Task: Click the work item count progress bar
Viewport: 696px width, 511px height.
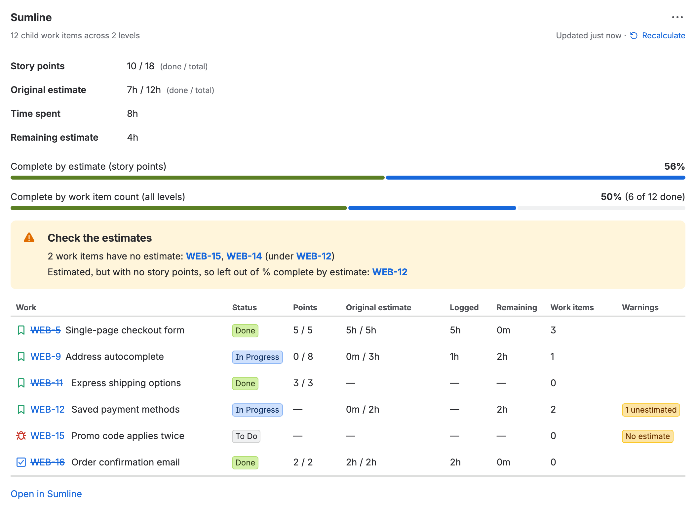Action: tap(348, 208)
